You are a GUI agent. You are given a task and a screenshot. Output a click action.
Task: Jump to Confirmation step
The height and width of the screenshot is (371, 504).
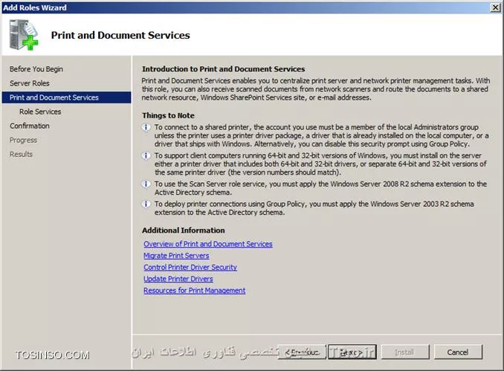[30, 126]
